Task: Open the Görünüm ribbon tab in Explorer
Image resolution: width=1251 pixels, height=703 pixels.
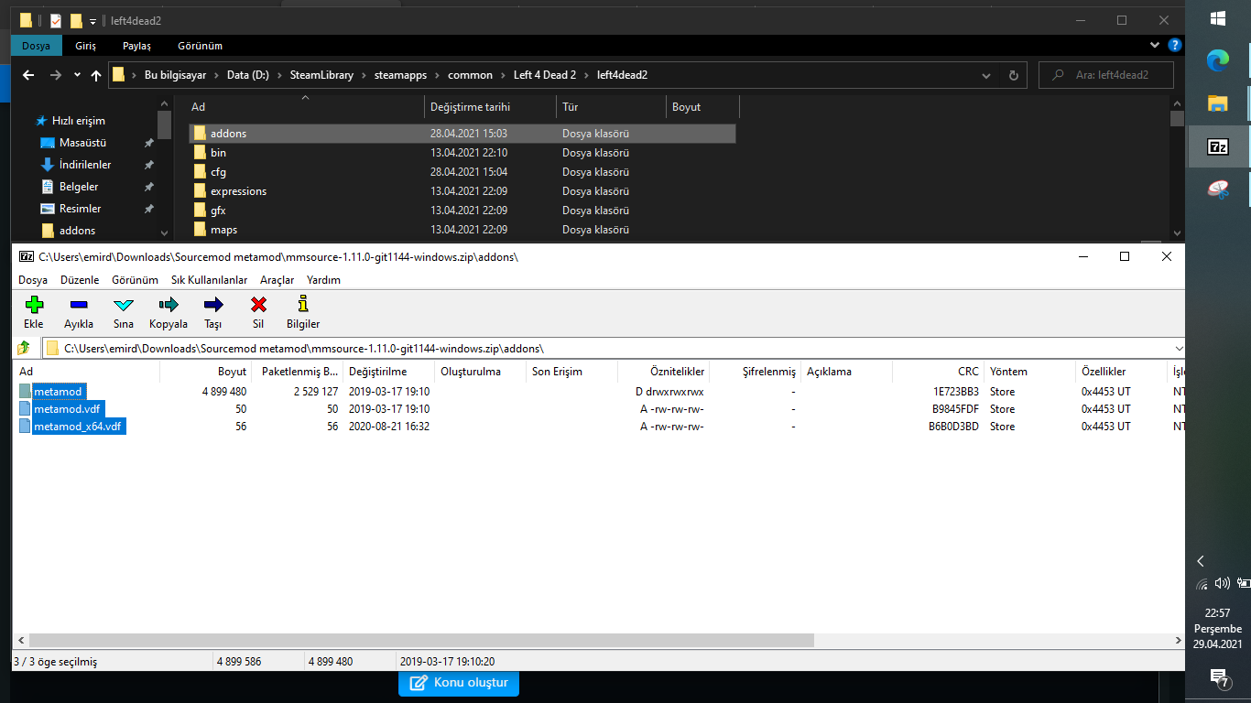Action: pyautogui.click(x=198, y=46)
